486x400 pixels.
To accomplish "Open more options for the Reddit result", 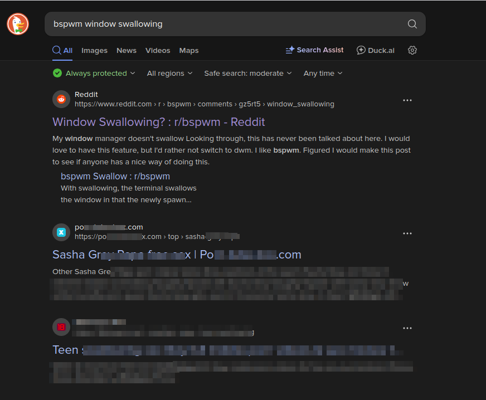I will coord(407,100).
